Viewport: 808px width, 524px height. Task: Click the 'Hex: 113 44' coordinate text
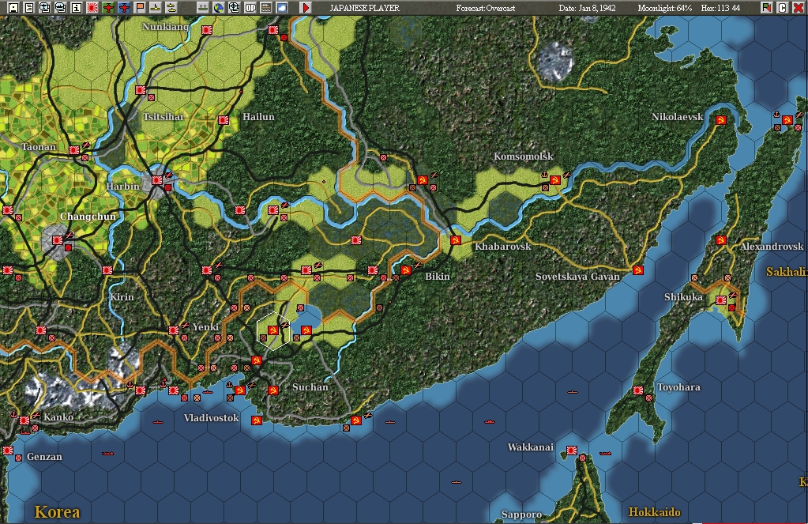point(720,8)
